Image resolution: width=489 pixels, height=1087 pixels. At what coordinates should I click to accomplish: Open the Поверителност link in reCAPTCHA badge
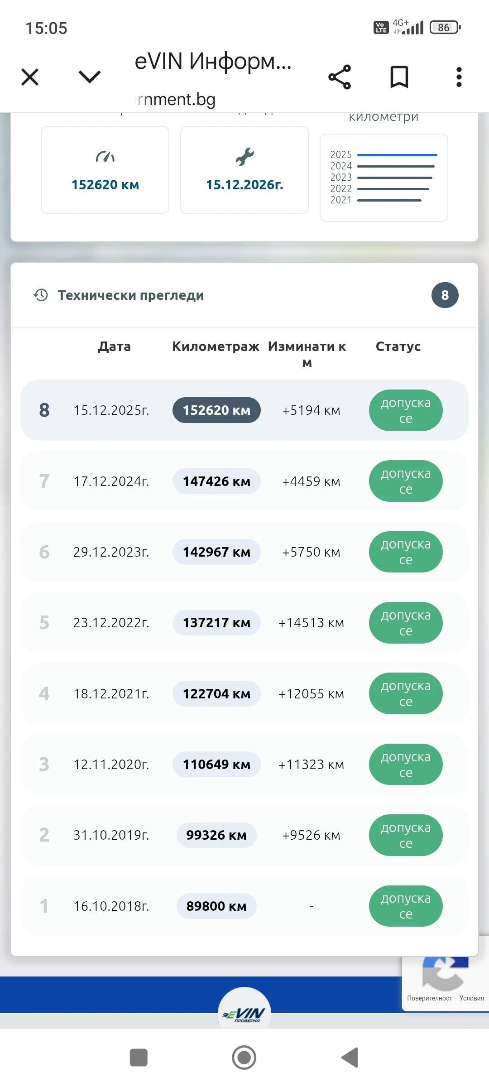coord(429,998)
